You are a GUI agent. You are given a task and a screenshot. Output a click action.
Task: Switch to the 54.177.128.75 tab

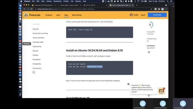click(x=95, y=5)
